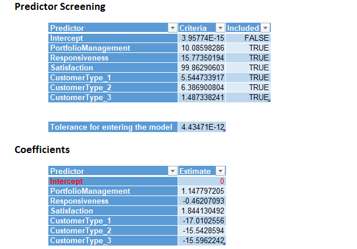The height and width of the screenshot is (249, 357).
Task: Click CustomerType_3 in the Coefficients table
Action: coord(113,240)
